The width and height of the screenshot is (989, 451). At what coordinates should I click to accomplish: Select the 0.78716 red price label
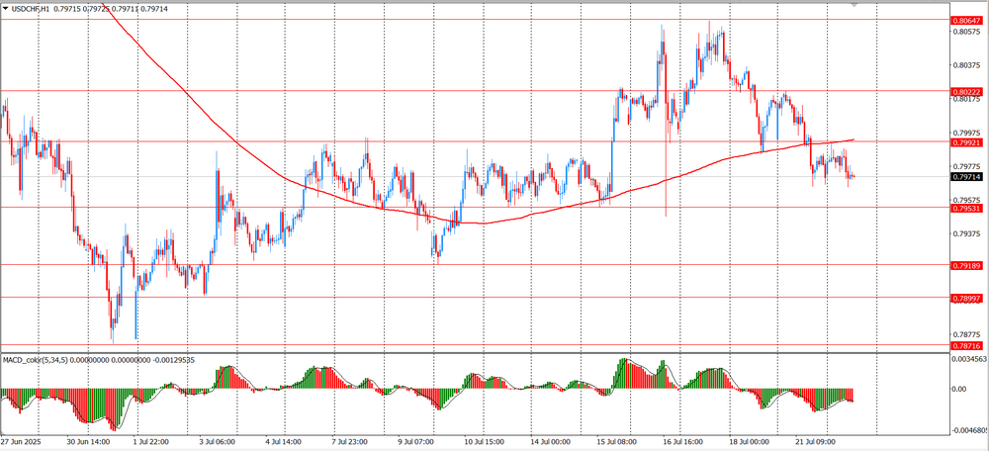click(965, 345)
